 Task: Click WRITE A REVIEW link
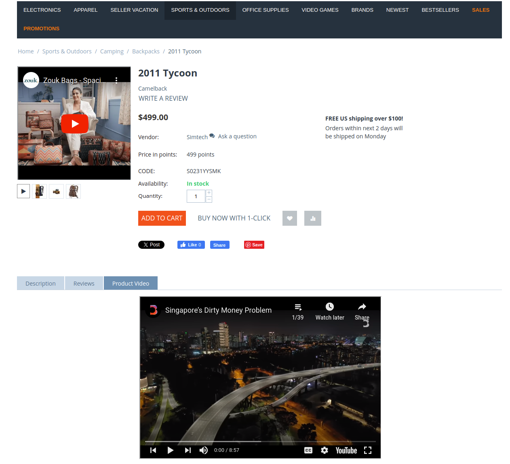163,98
